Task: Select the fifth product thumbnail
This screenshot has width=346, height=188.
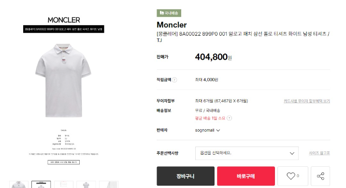Action: click(x=109, y=185)
